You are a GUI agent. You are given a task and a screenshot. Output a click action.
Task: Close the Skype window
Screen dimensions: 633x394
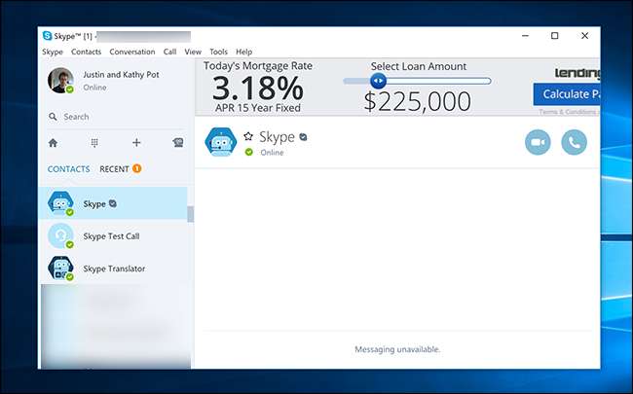[x=584, y=36]
